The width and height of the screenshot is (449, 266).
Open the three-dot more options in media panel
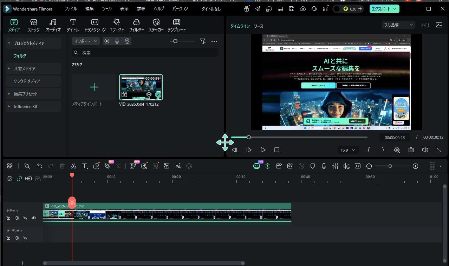214,41
